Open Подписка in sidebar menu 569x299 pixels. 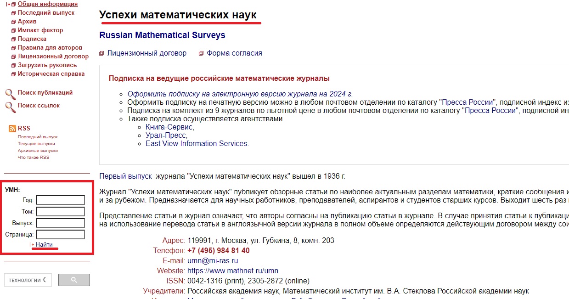click(x=32, y=39)
